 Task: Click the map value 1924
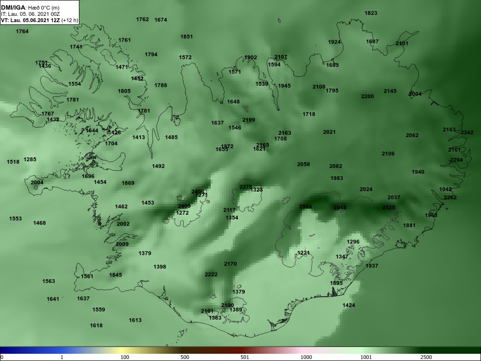coord(334,42)
